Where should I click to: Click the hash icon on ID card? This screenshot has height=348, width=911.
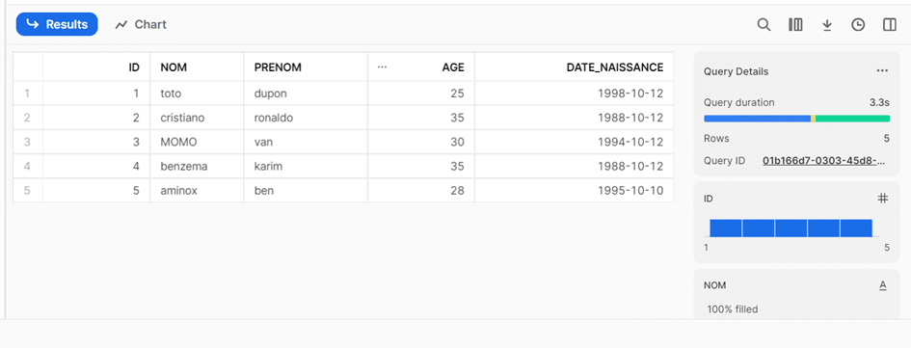tap(883, 199)
